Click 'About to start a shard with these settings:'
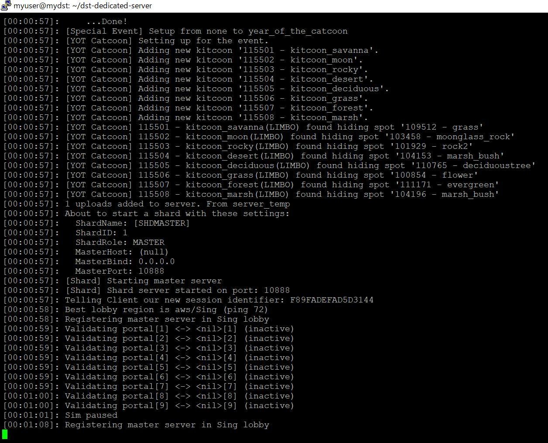 177,213
